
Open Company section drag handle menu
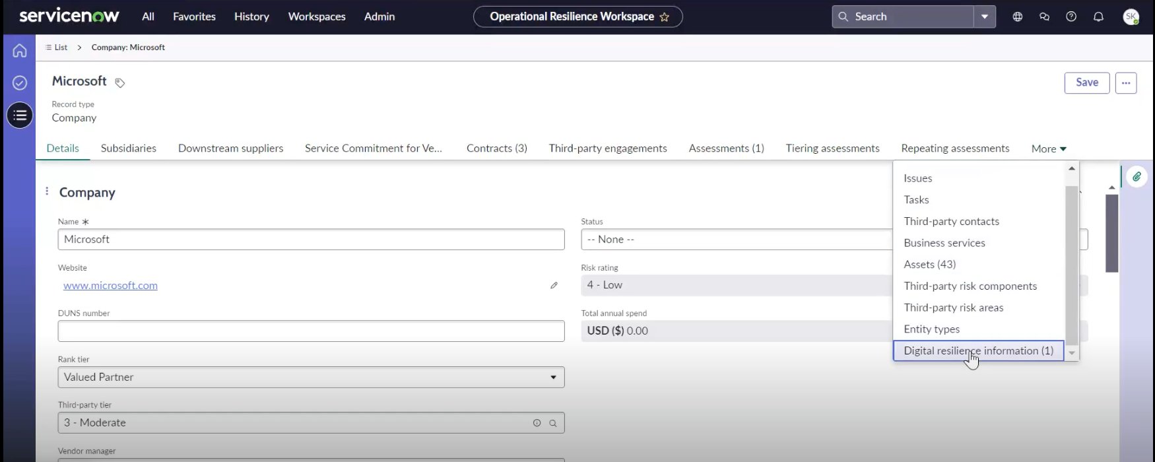click(x=47, y=191)
